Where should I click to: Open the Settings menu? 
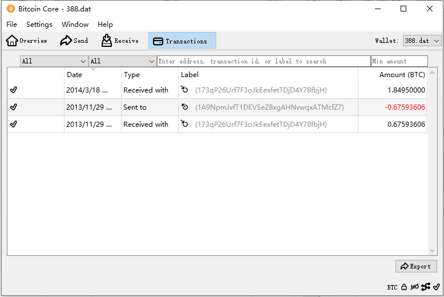point(39,25)
